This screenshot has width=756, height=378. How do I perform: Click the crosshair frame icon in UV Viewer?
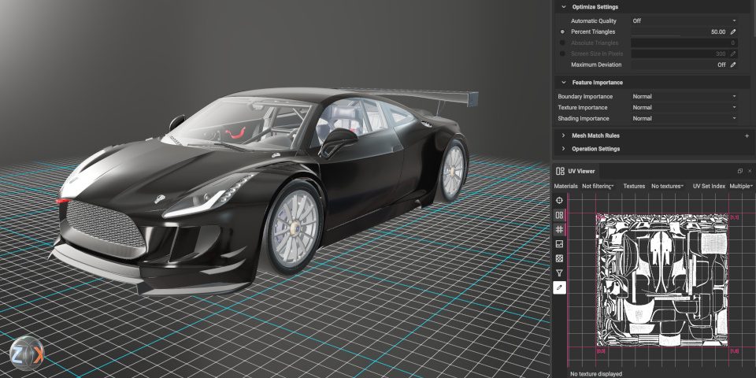coord(559,201)
